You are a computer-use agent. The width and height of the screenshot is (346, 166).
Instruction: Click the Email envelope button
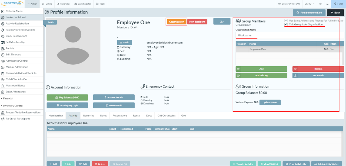pyautogui.click(x=124, y=42)
